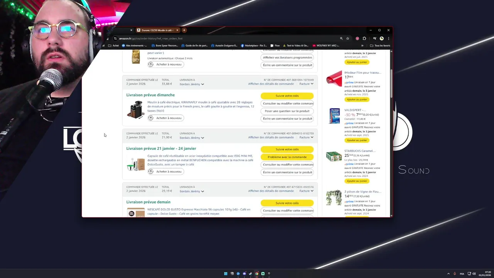Click the zoom magnifier icon in the address bar

point(341,39)
